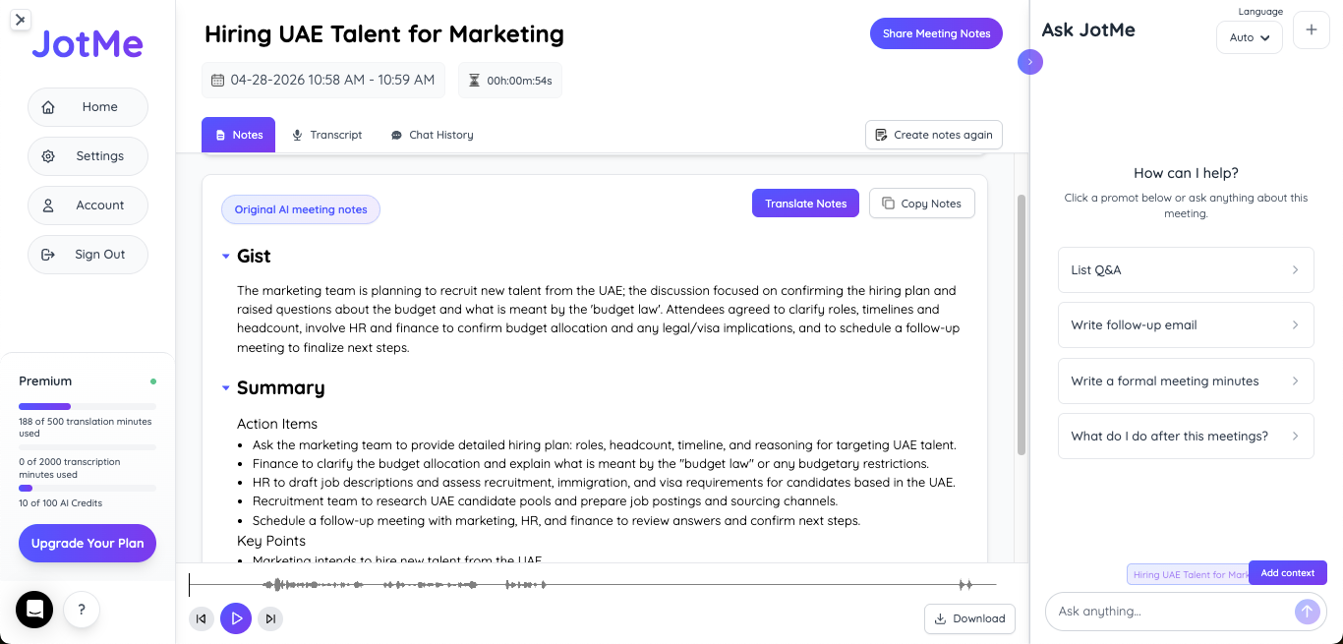This screenshot has width=1343, height=644.
Task: Click the meeting title heading
Action: [x=384, y=34]
